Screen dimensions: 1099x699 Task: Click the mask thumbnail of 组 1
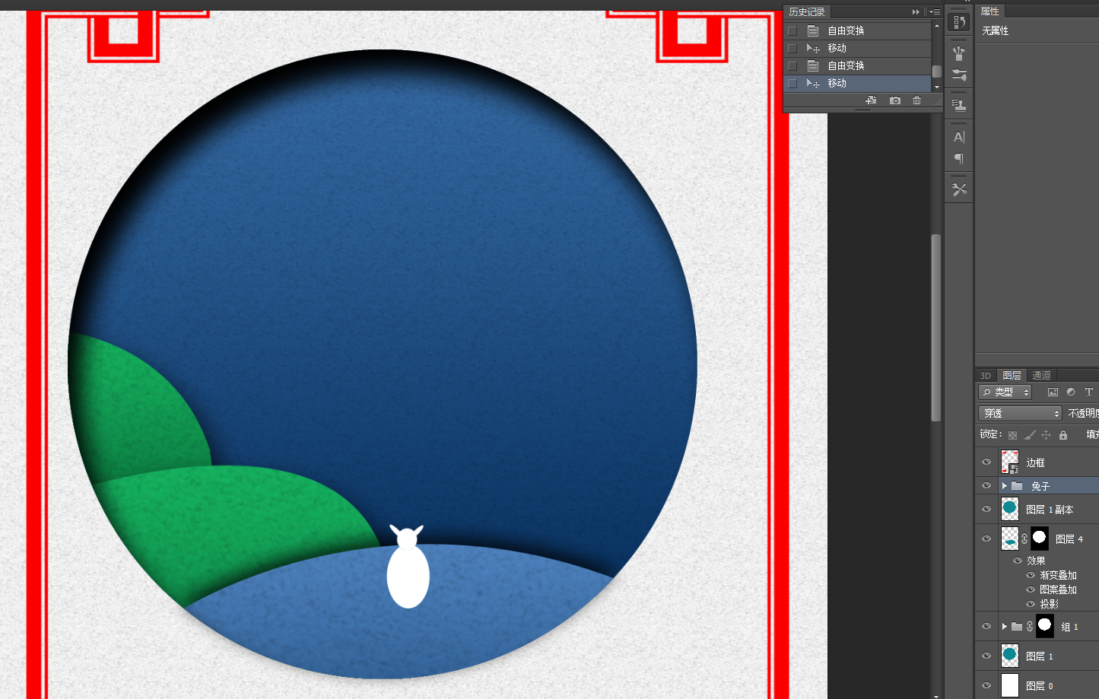pos(1045,626)
